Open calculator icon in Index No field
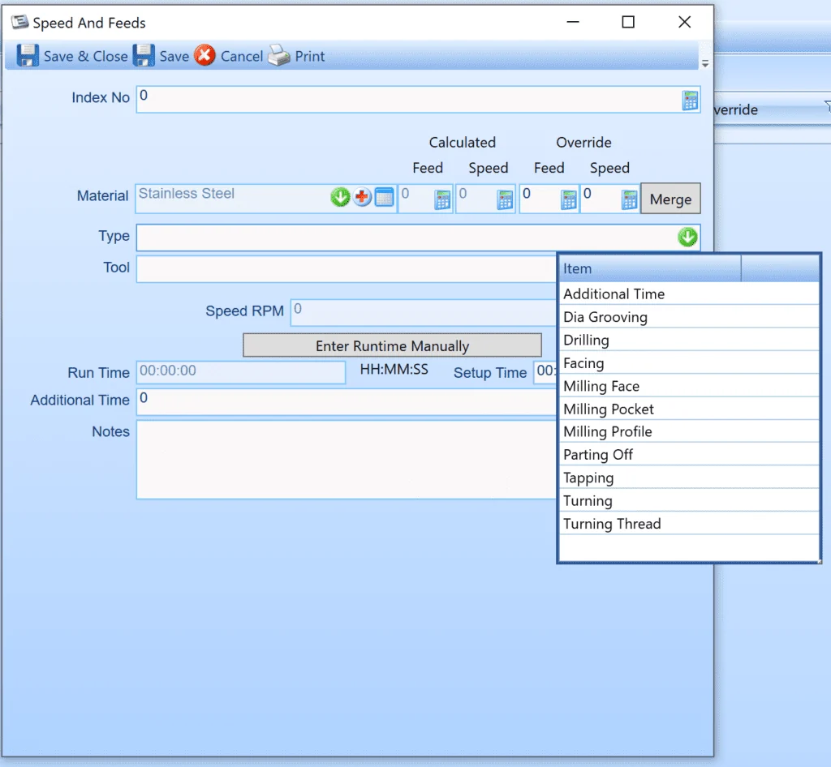Screen dimensions: 831x767 (690, 100)
